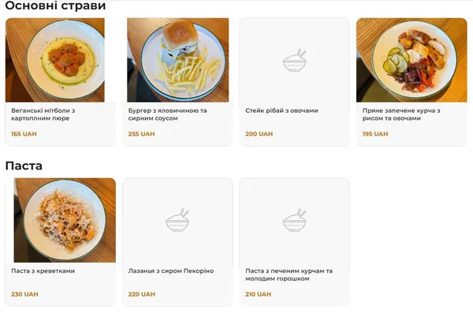The width and height of the screenshot is (473, 313).
Task: Click the 165 UAH price
Action: click(24, 134)
